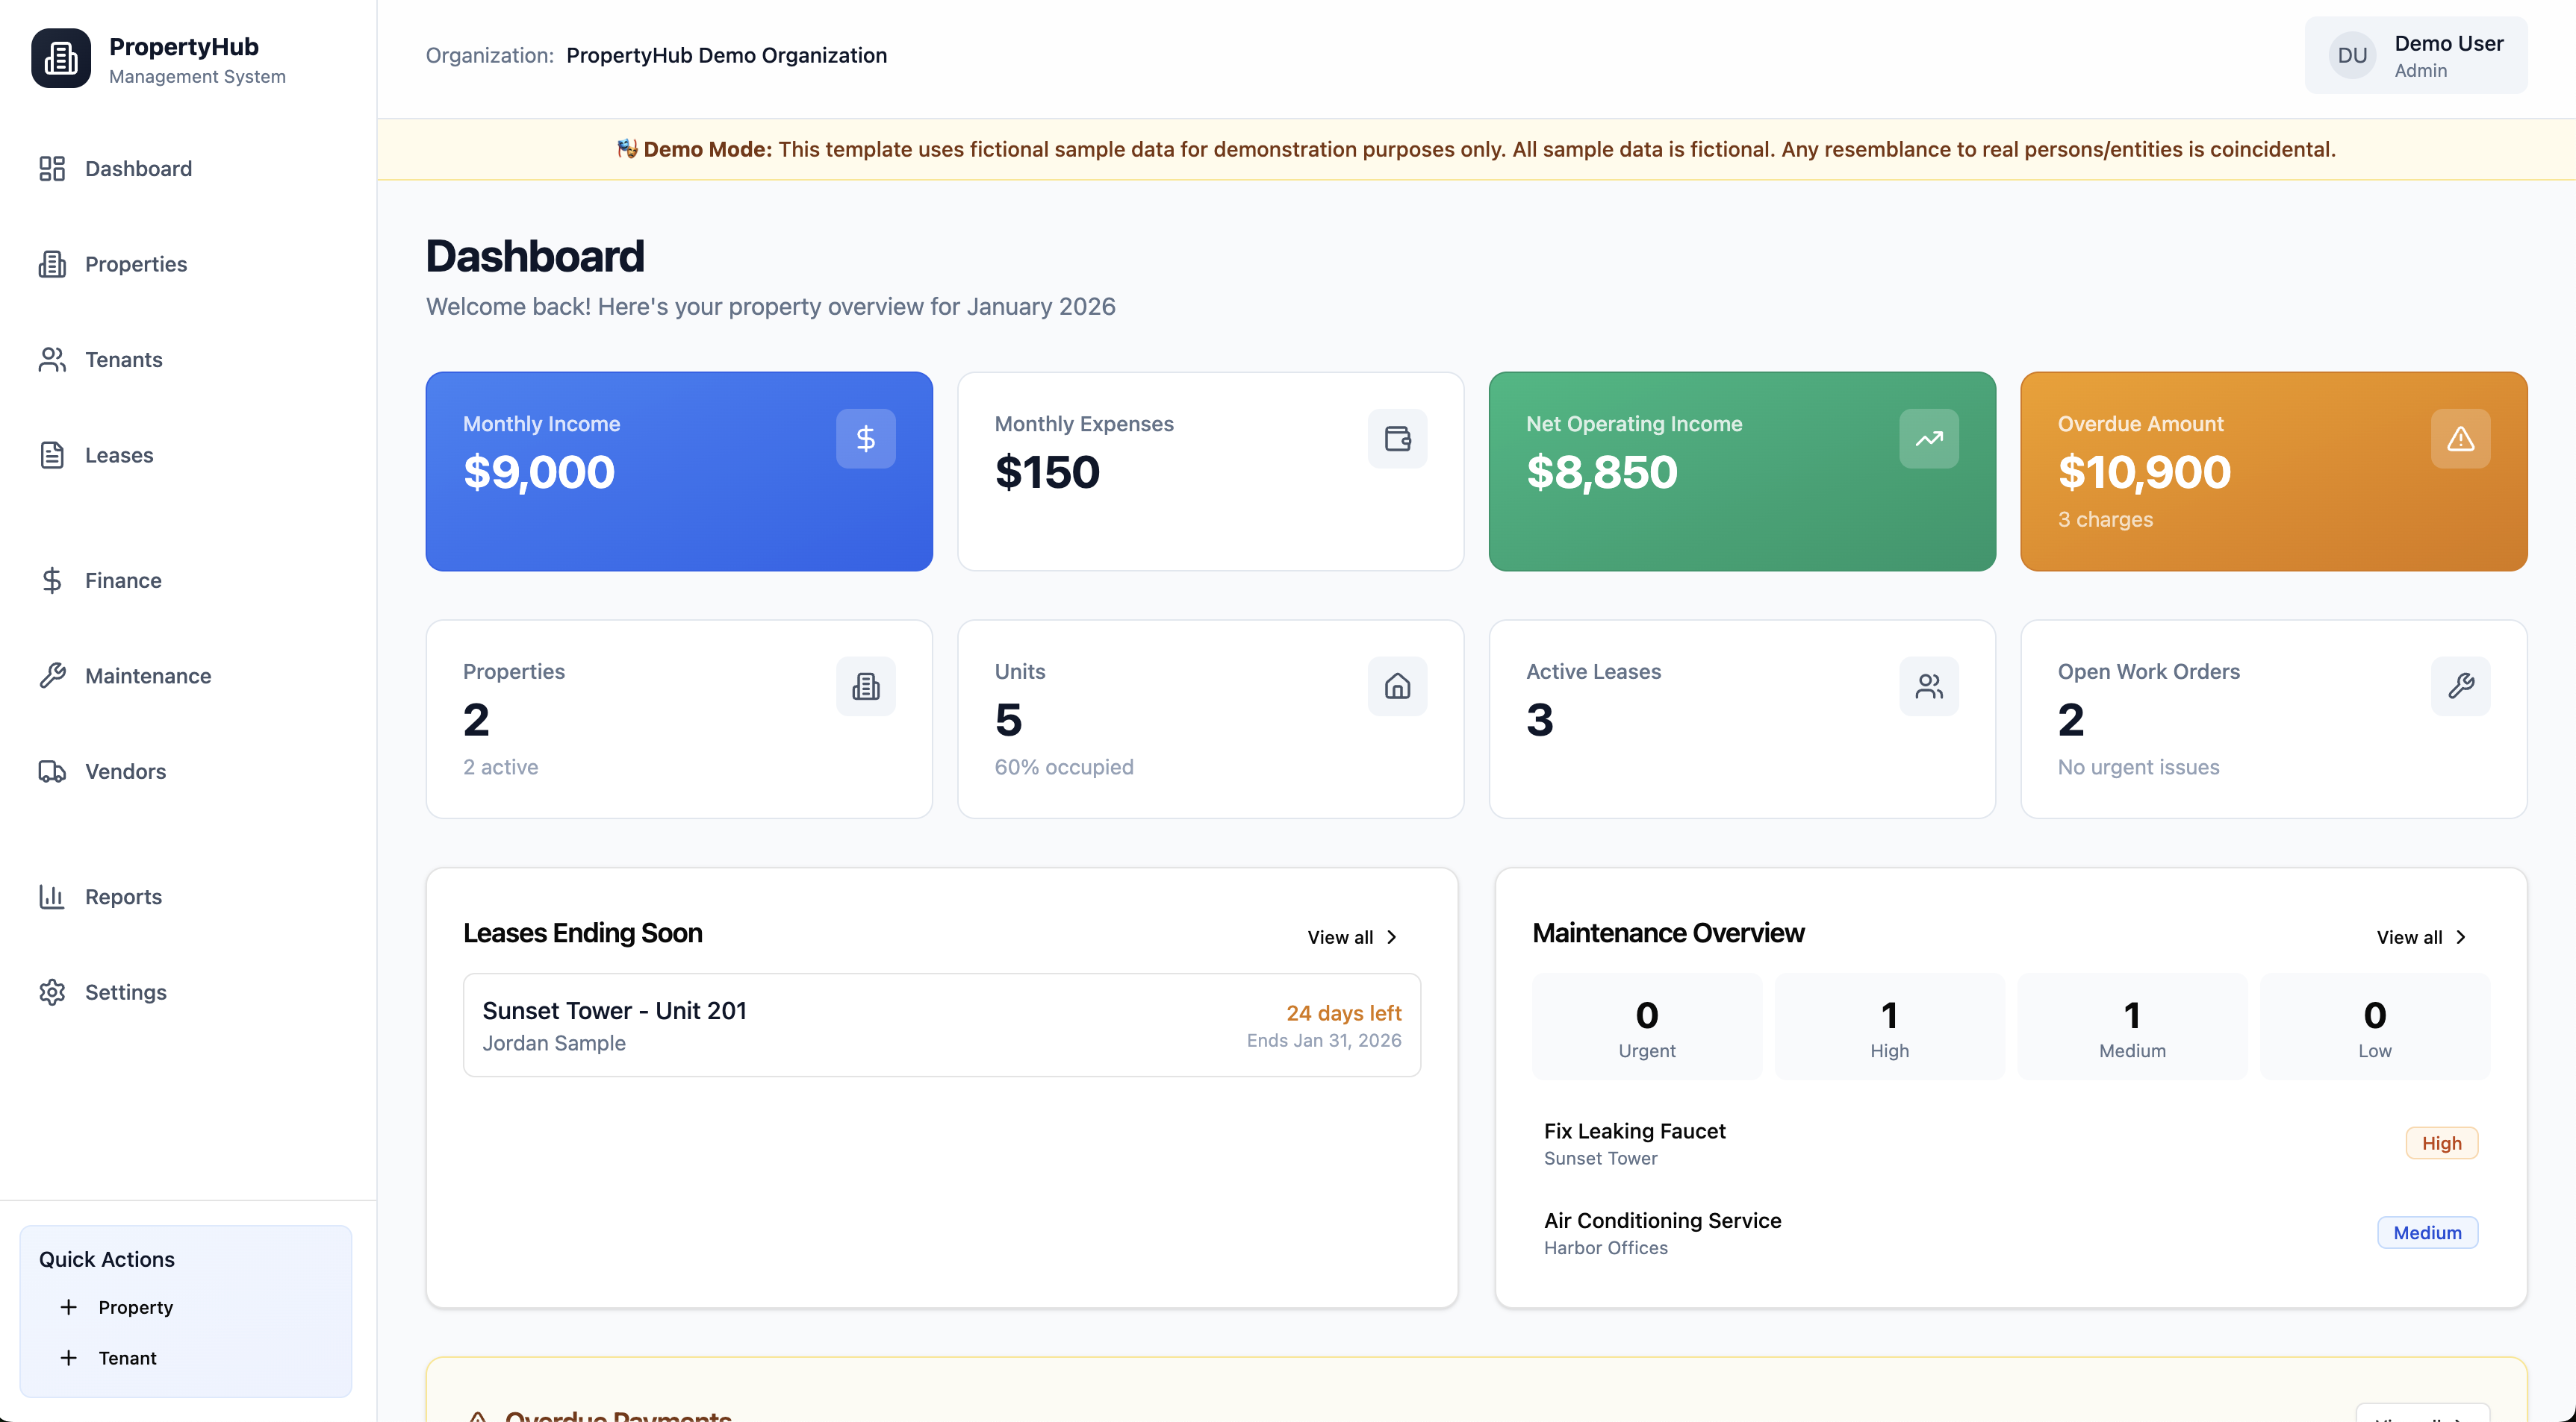Click the Dashboard grid icon in sidebar

tap(52, 169)
